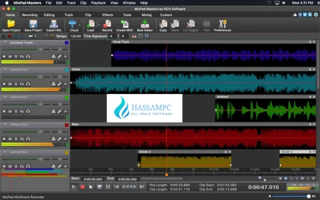Click the master volume slider at the bottom right
320x200 pixels.
pyautogui.click(x=291, y=196)
